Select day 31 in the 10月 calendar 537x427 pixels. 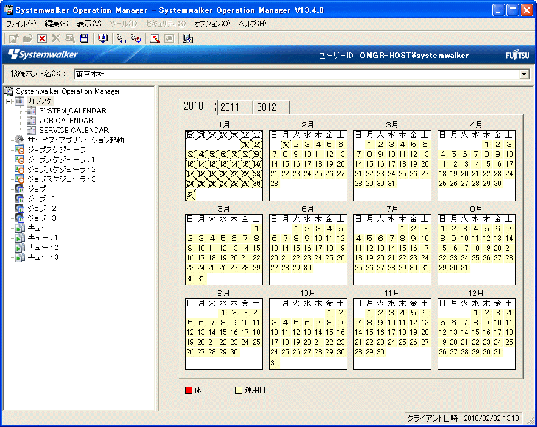point(275,363)
